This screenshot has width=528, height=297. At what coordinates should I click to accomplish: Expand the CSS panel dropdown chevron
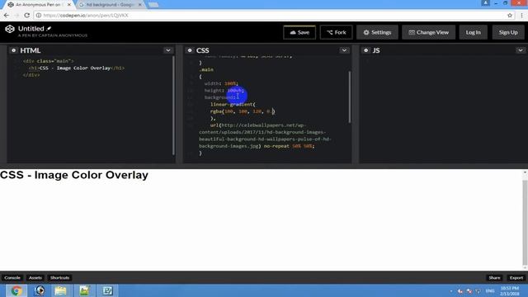(344, 50)
